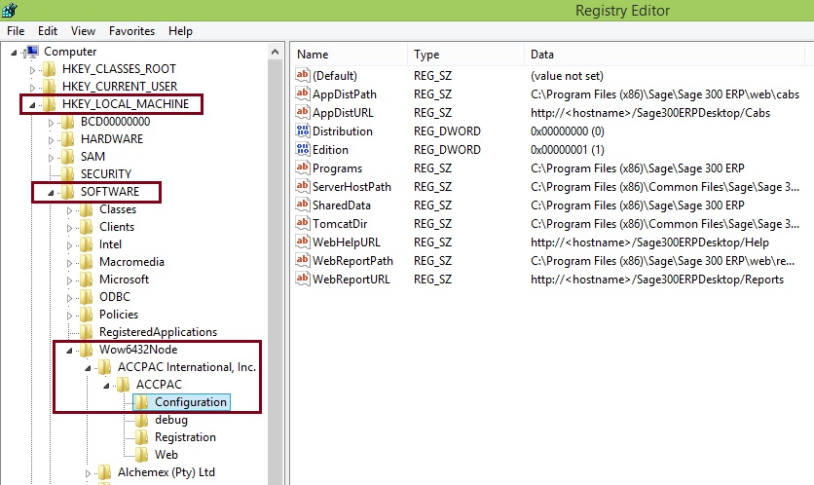Expand the Clients key
This screenshot has height=485, width=814.
pyautogui.click(x=69, y=228)
